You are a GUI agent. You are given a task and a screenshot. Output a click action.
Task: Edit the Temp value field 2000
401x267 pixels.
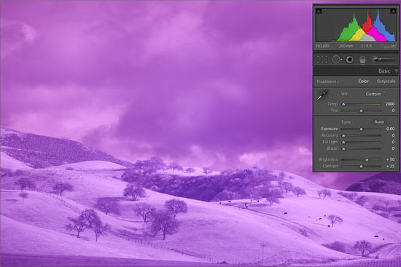[390, 104]
